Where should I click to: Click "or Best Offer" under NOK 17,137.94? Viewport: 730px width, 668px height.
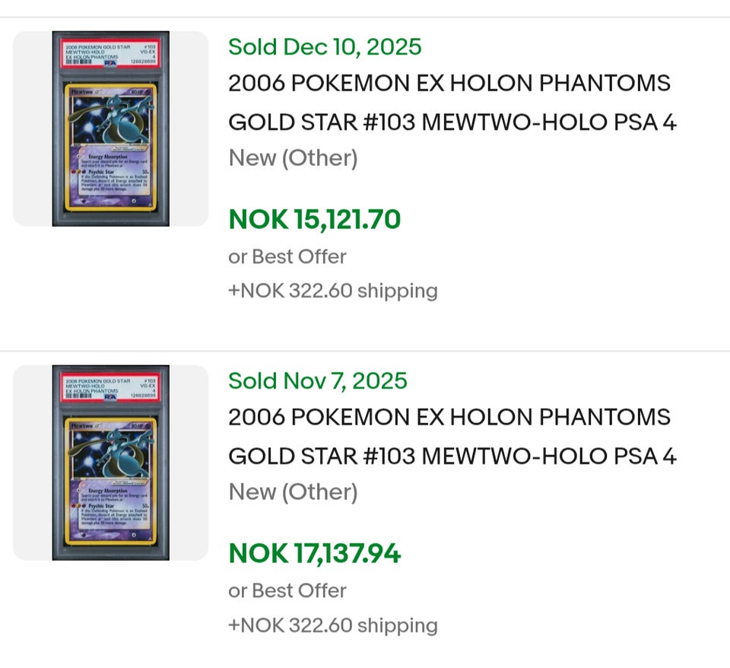point(287,590)
